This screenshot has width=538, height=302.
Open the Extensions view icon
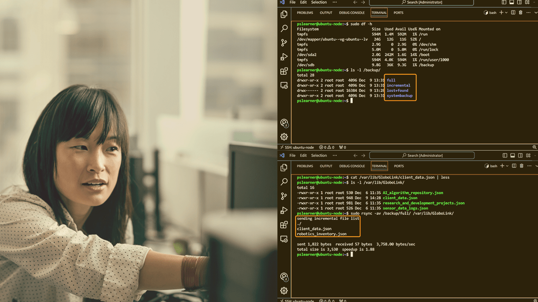click(284, 71)
